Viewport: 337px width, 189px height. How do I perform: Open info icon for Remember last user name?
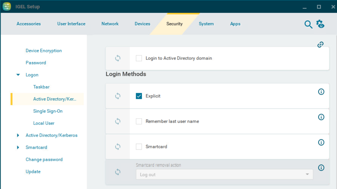pos(321,117)
